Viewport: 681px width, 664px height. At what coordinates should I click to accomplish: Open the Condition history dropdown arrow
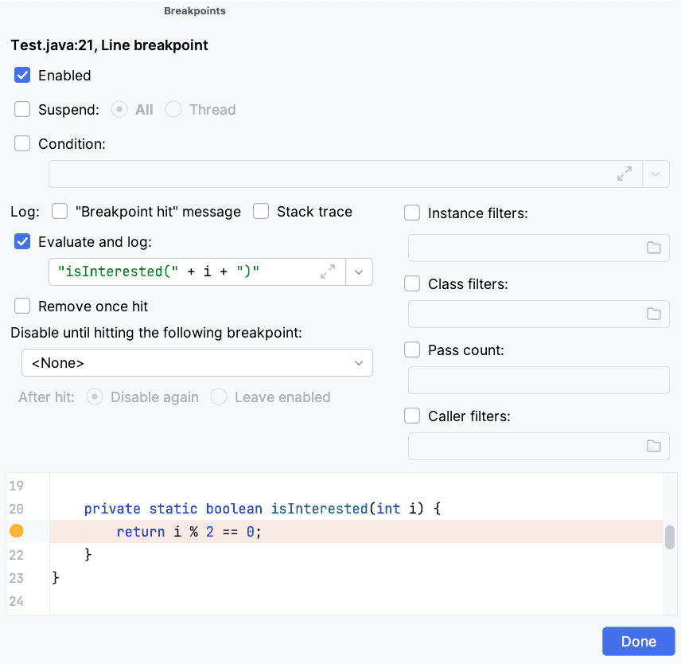pyautogui.click(x=656, y=174)
